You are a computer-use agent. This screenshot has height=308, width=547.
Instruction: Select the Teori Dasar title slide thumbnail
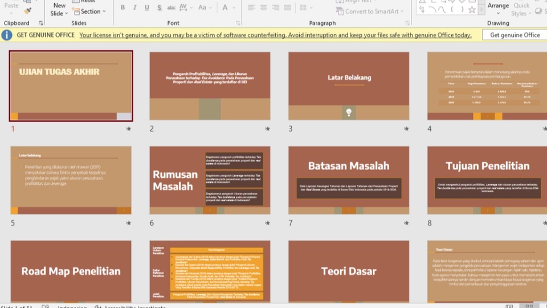pyautogui.click(x=349, y=271)
